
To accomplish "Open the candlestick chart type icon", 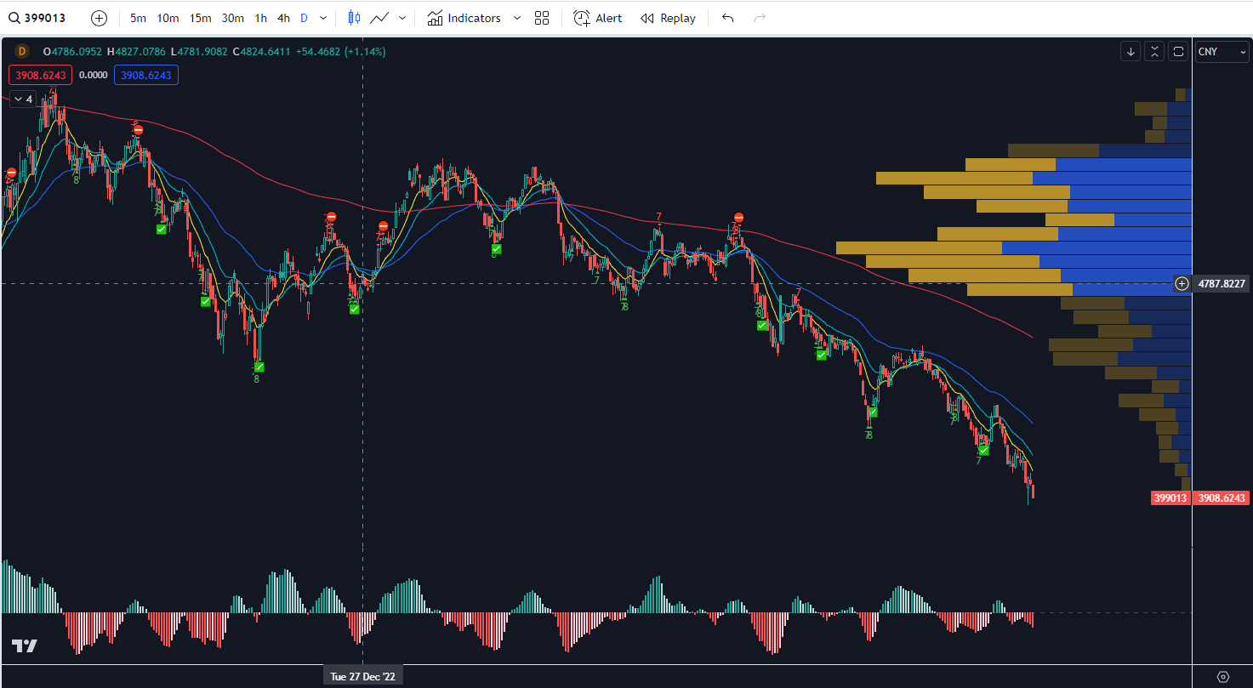I will click(354, 18).
